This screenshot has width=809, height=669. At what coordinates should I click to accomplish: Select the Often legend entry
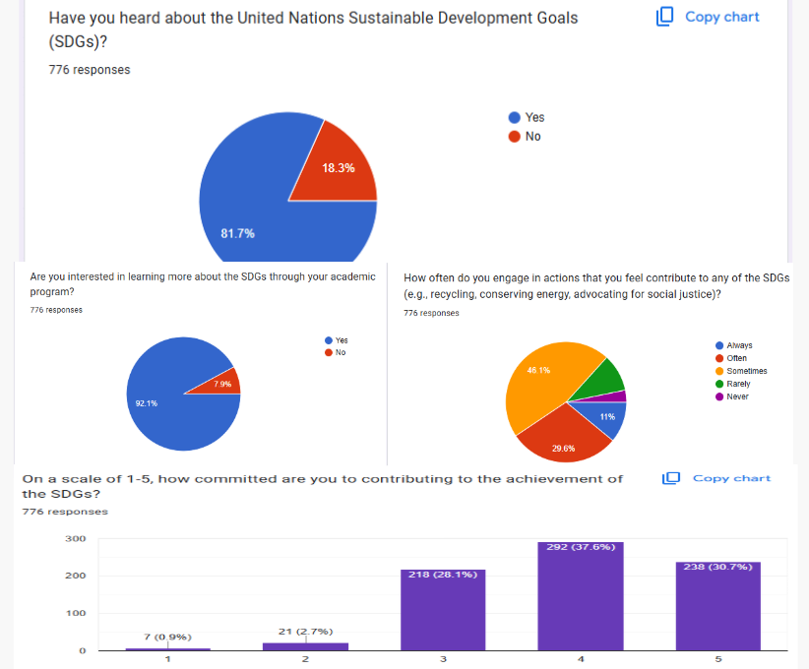(x=735, y=358)
